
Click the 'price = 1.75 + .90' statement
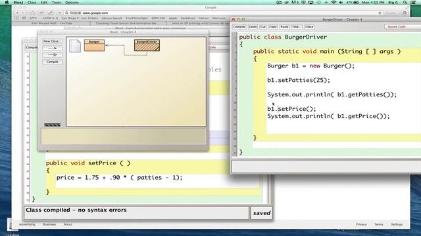[x=119, y=178]
